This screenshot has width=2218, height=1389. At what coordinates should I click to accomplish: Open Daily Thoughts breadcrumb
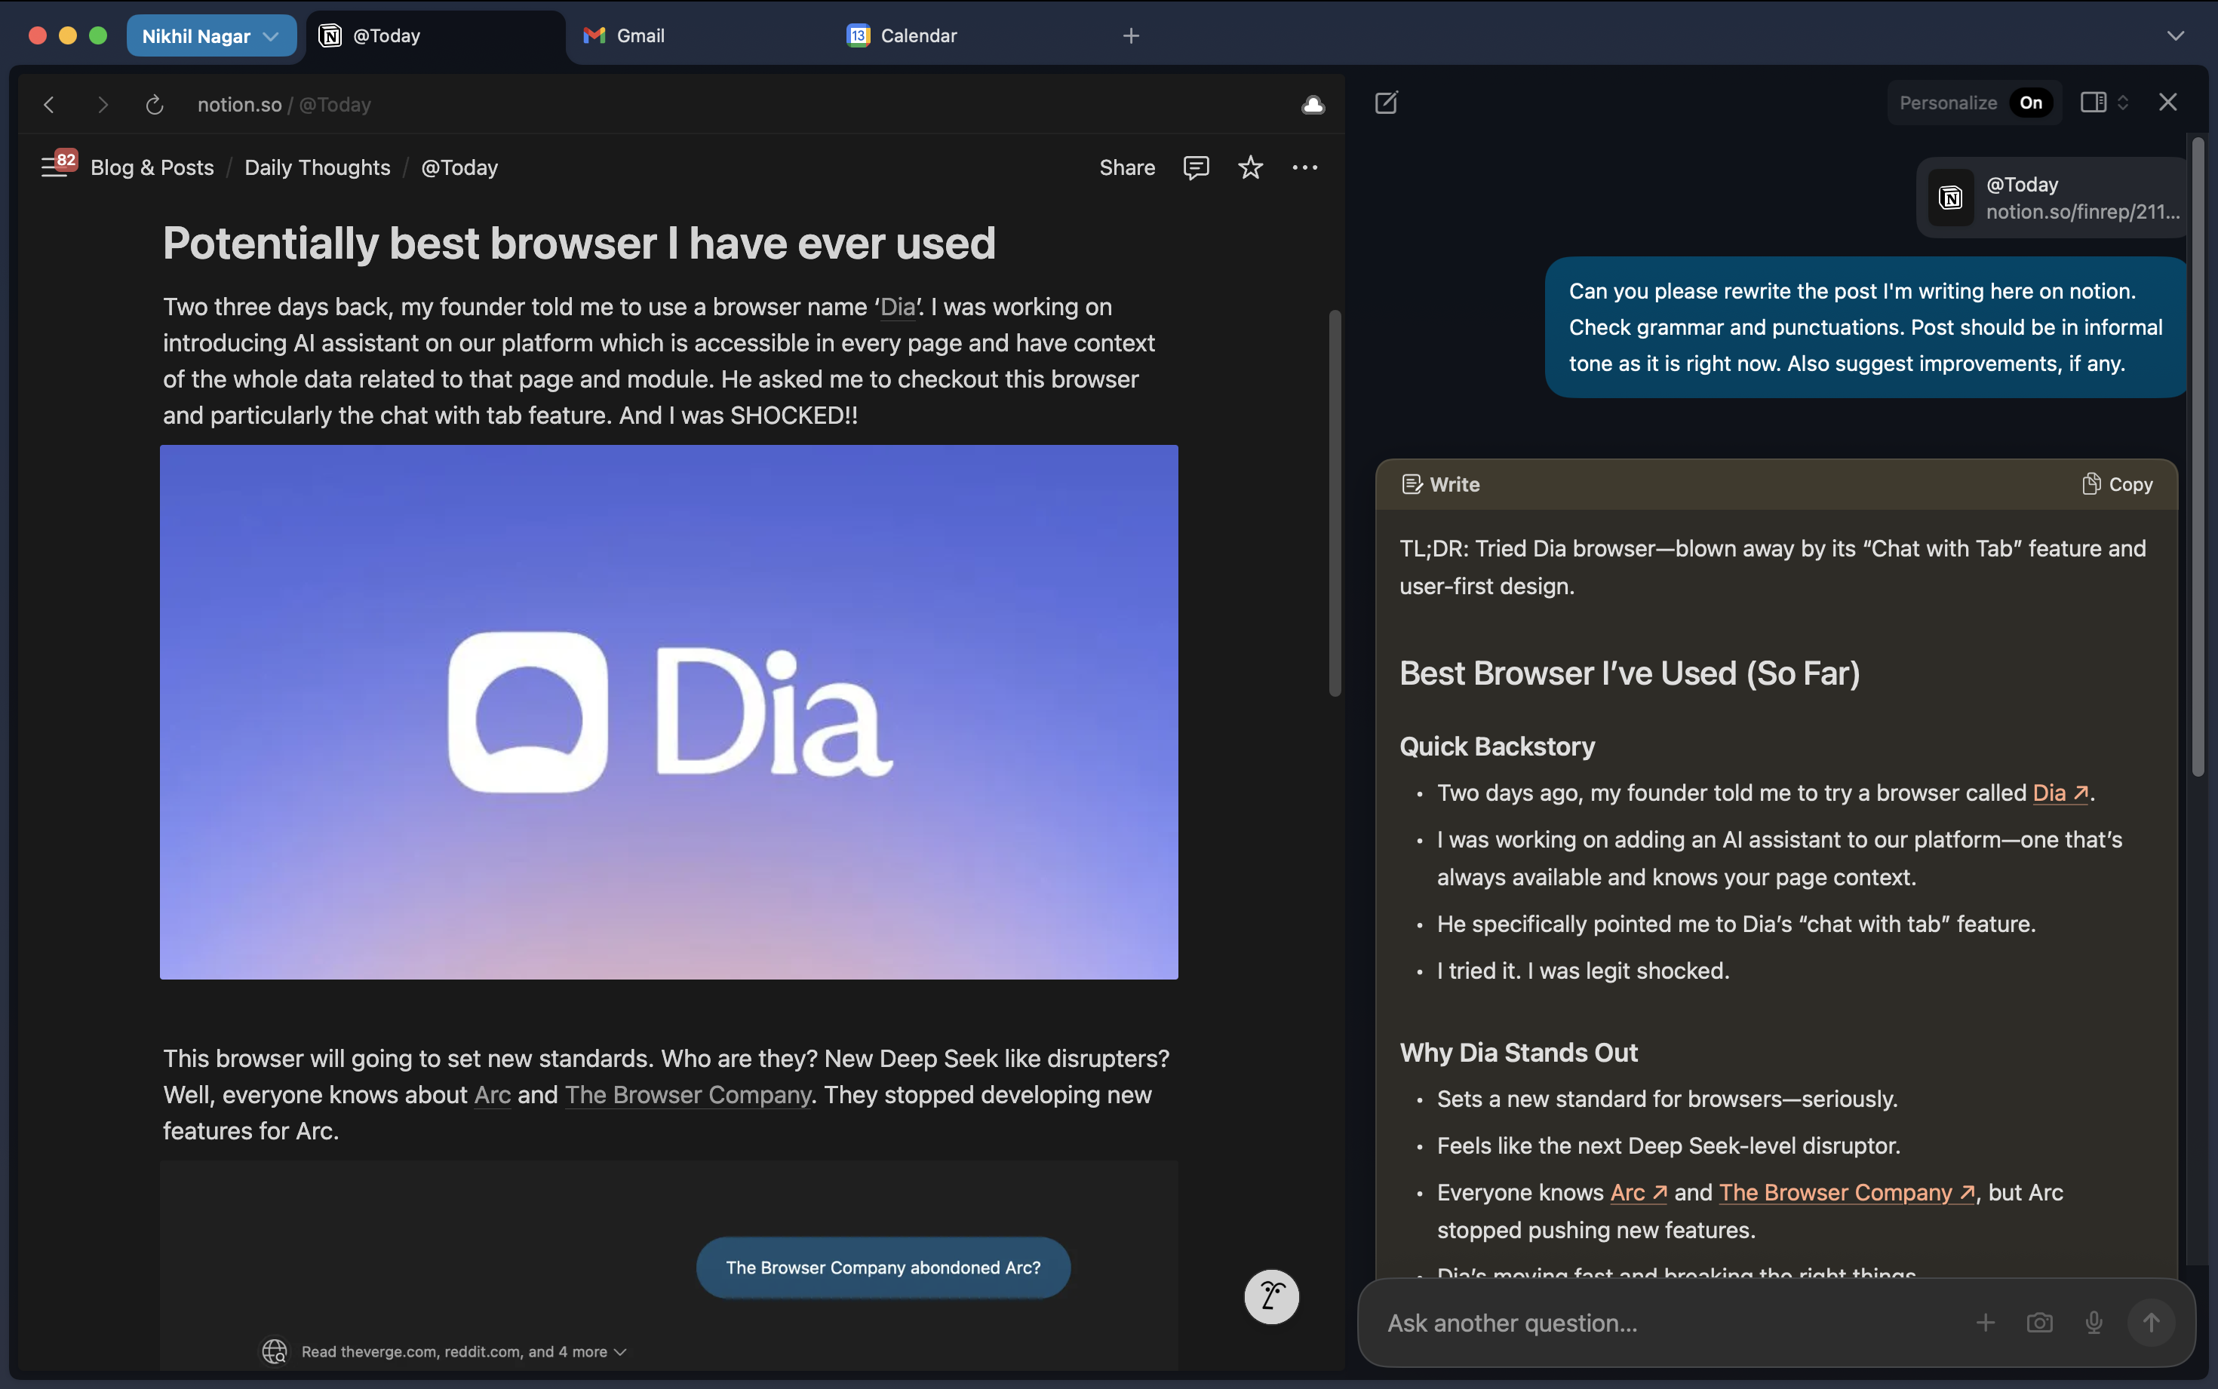(317, 167)
